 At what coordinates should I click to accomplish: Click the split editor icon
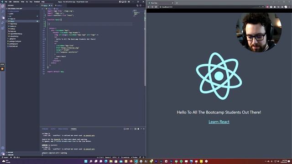pos(141,5)
